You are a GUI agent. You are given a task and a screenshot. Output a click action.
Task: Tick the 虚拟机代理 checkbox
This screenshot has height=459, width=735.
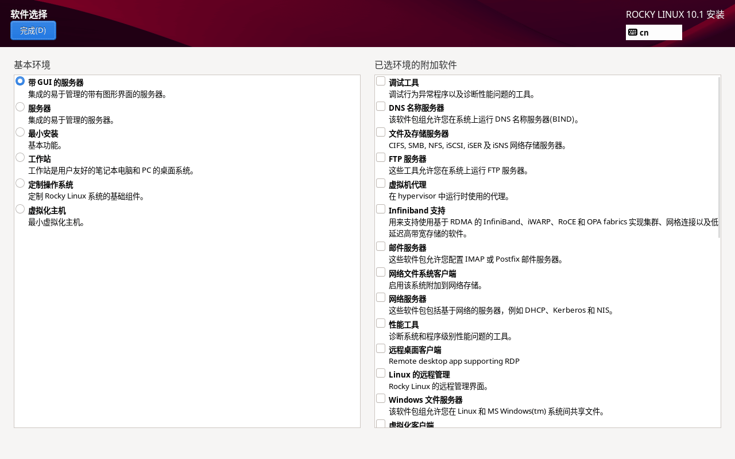point(381,183)
